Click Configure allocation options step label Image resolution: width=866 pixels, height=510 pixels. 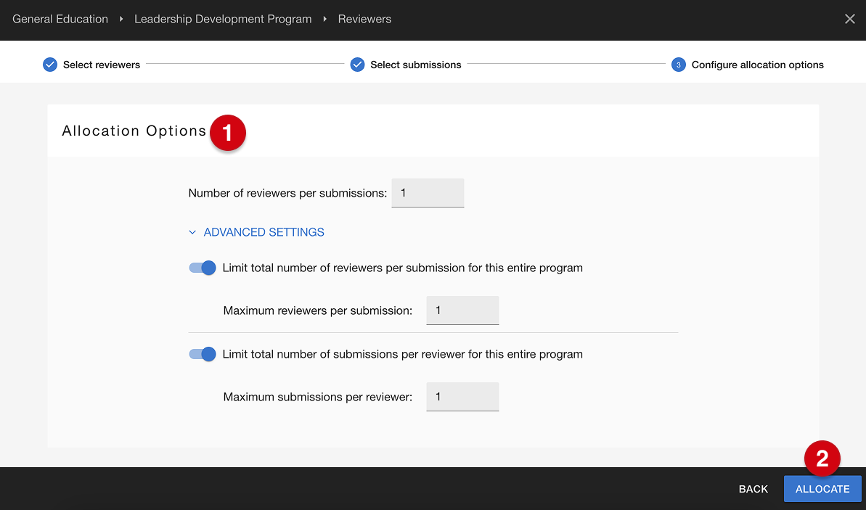point(757,65)
